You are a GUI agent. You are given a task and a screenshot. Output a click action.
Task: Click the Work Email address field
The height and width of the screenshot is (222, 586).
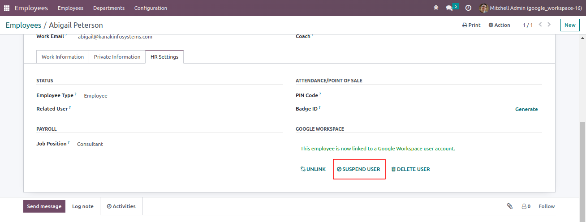(x=115, y=37)
